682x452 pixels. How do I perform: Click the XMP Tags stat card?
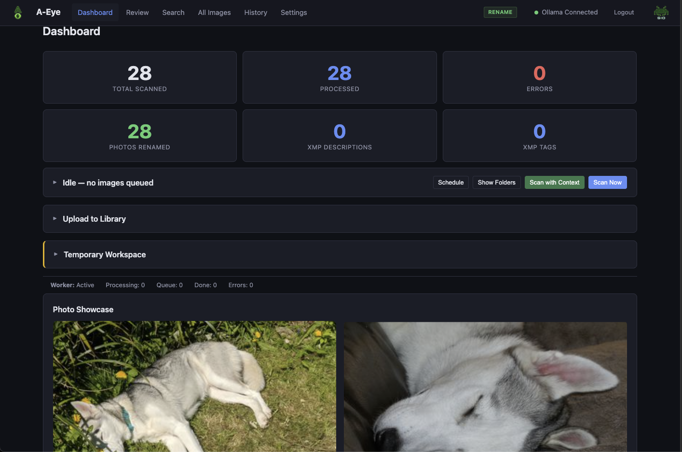pos(540,135)
